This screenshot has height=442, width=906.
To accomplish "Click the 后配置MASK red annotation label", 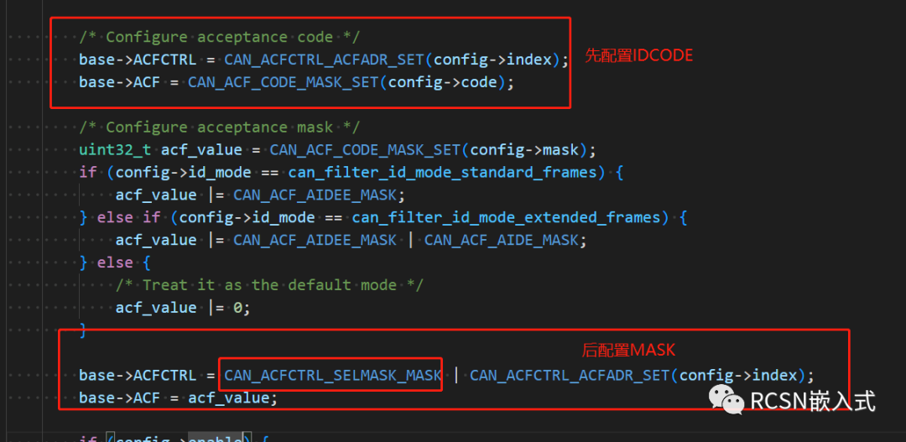I will click(628, 349).
